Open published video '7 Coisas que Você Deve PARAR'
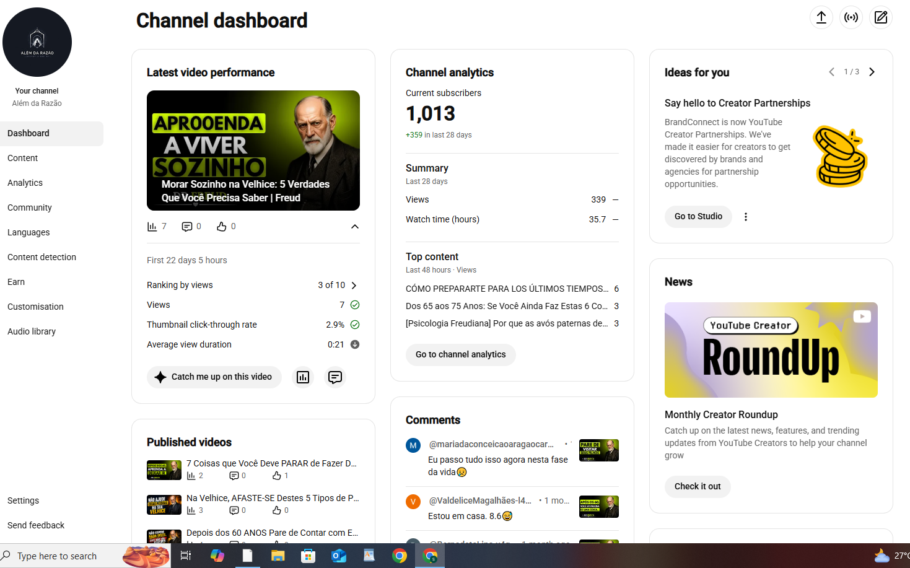This screenshot has width=910, height=568. (271, 463)
